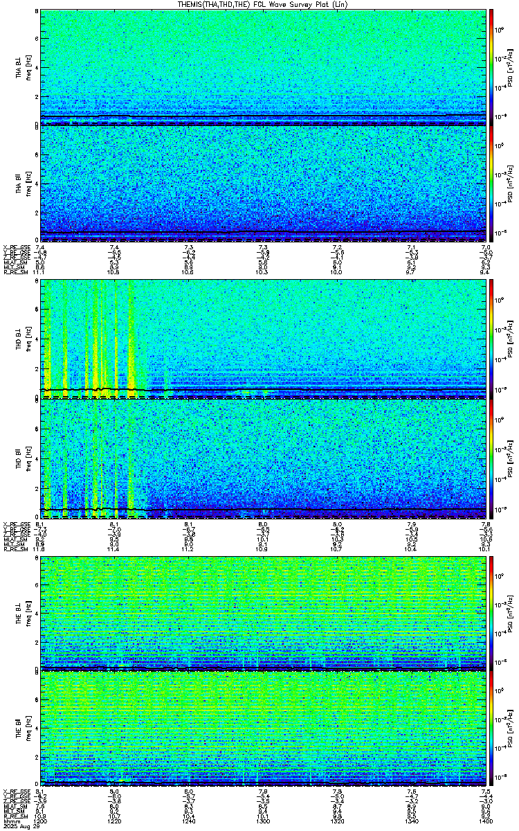Click the PSD colorbar beside THA B-perpendicular panel
Viewport: 519px width, 831px height.
tap(491, 67)
